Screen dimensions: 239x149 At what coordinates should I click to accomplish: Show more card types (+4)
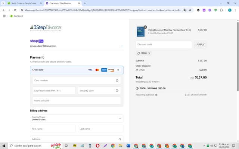tap(118, 70)
